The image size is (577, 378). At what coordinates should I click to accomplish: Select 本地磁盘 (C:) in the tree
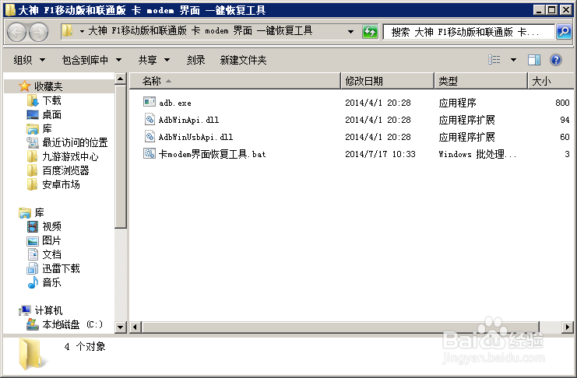(x=72, y=324)
